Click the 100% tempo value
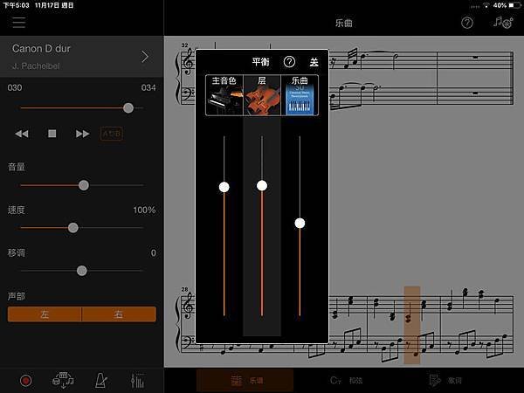524x393 pixels. tap(144, 210)
